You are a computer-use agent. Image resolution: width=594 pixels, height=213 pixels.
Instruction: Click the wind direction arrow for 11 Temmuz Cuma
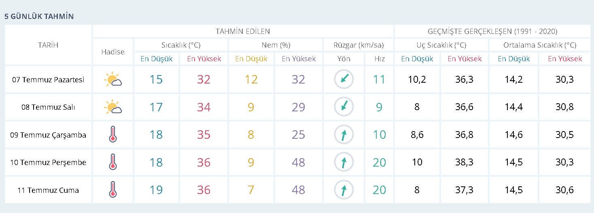click(x=344, y=190)
